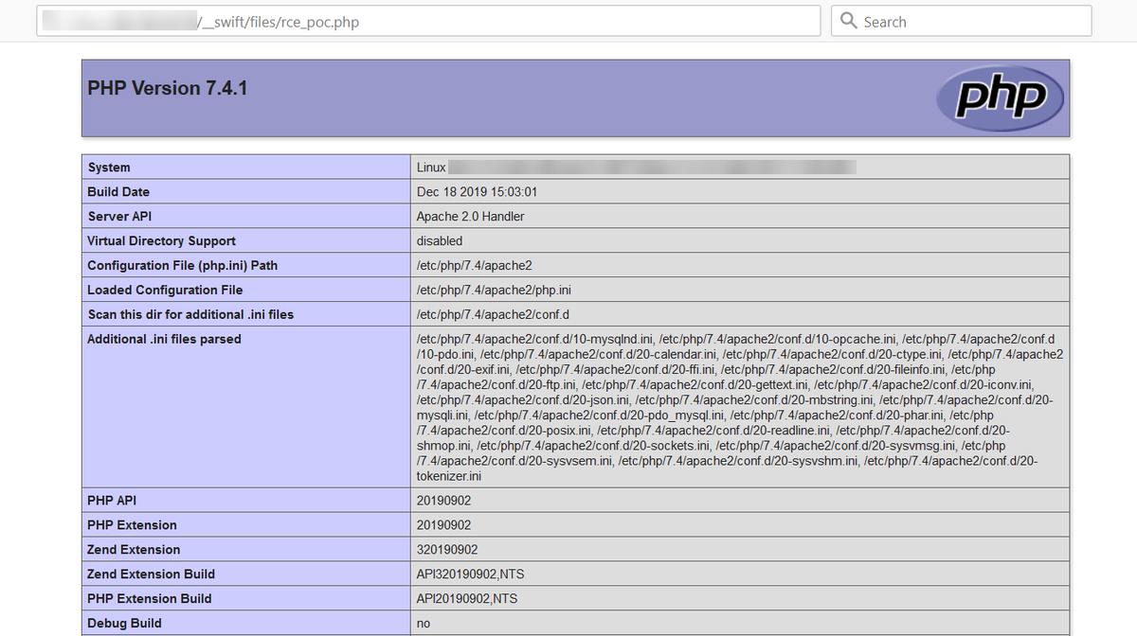Select the PHP Version 7.4.1 heading
The image size is (1137, 636).
tap(168, 88)
